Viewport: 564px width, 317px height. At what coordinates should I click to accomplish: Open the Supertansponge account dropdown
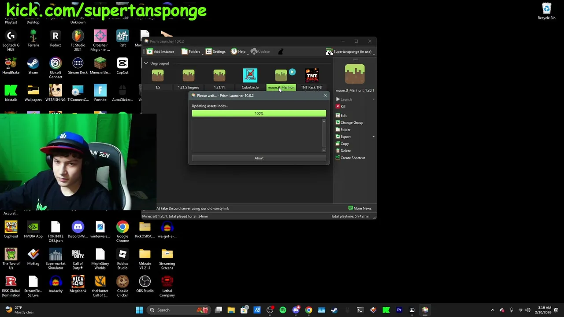point(350,52)
